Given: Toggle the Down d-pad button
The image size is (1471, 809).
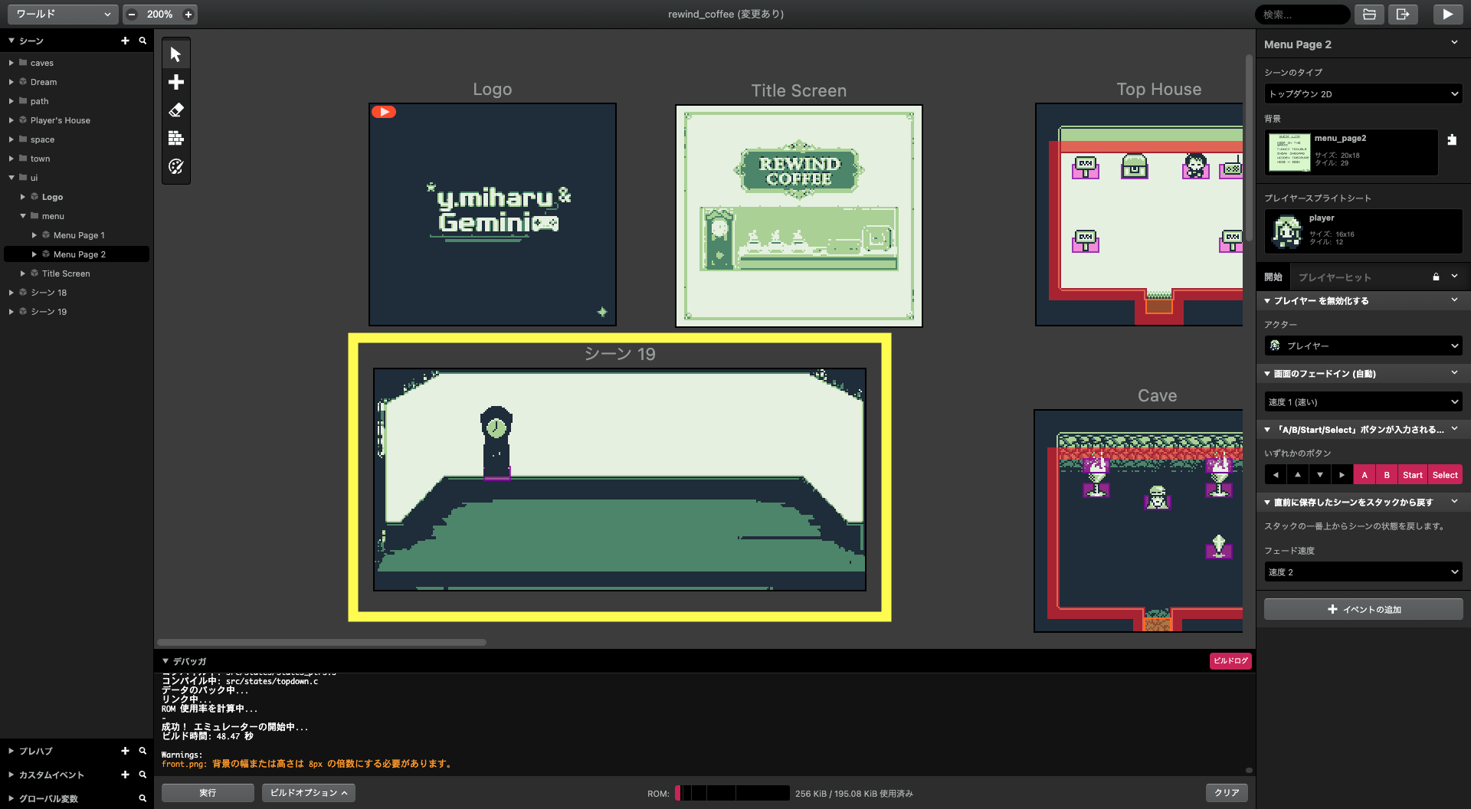Looking at the screenshot, I should tap(1320, 475).
